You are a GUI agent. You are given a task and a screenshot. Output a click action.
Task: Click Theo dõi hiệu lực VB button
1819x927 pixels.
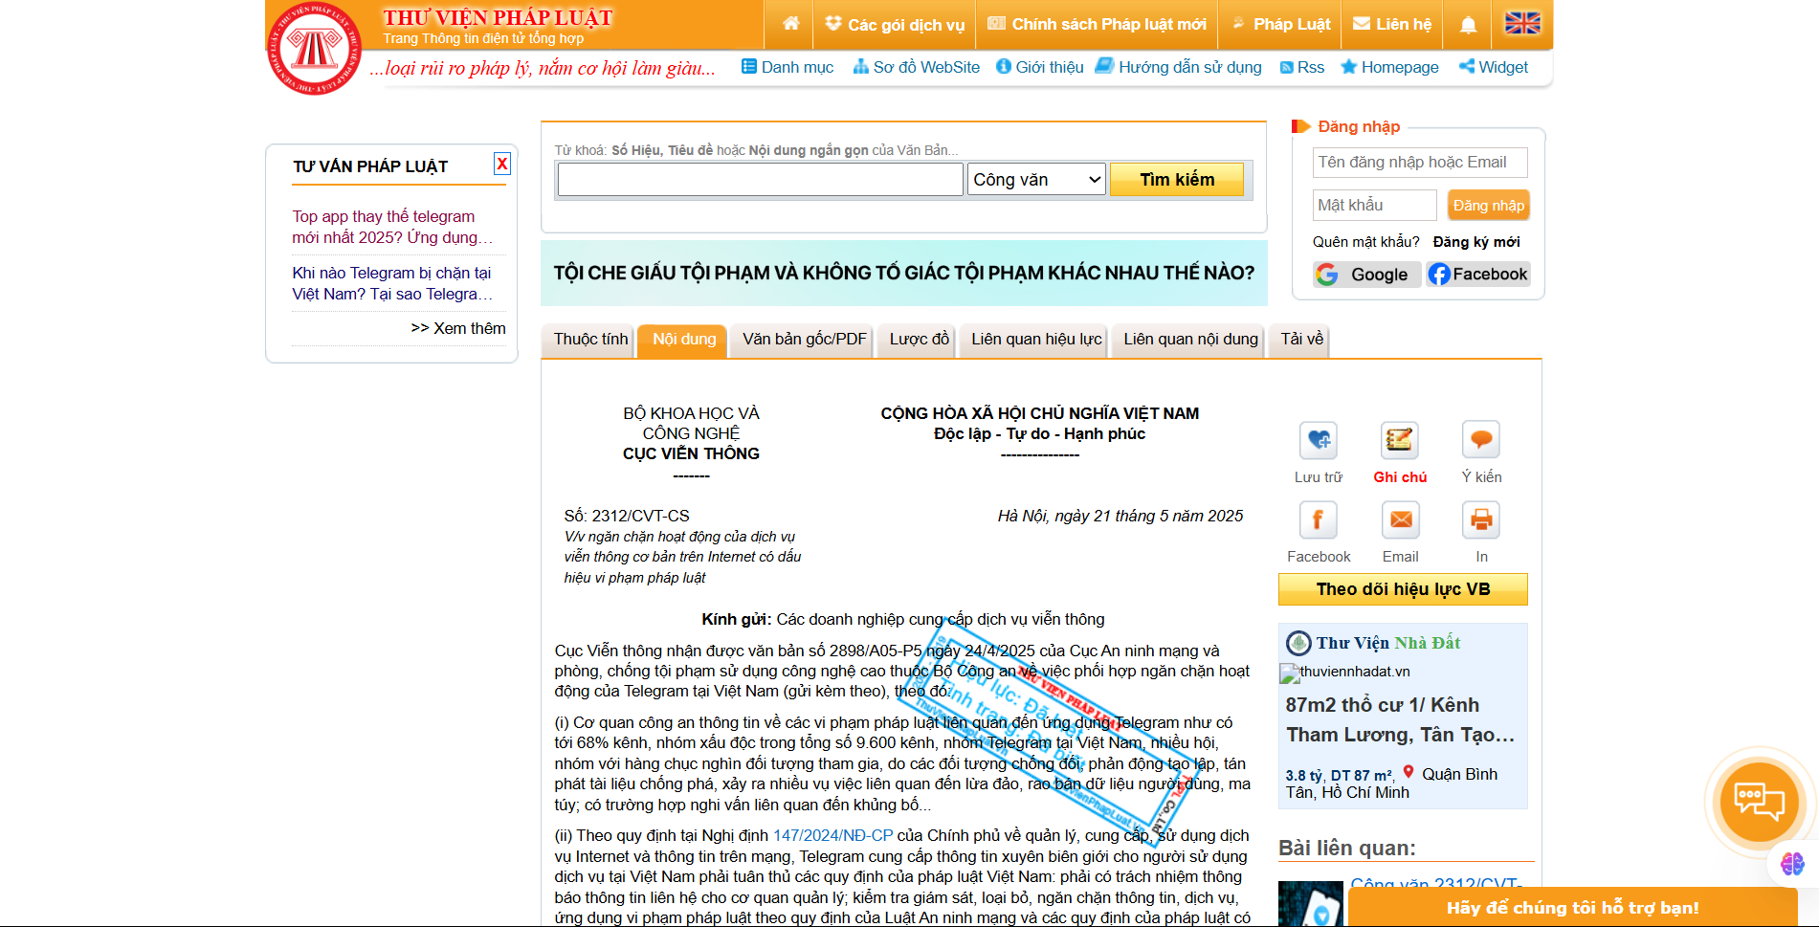coord(1403,589)
